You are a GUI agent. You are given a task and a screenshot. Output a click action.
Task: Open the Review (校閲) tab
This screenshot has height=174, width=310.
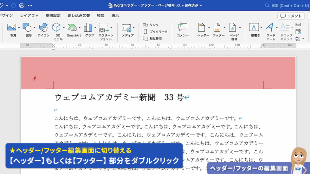tap(100, 15)
